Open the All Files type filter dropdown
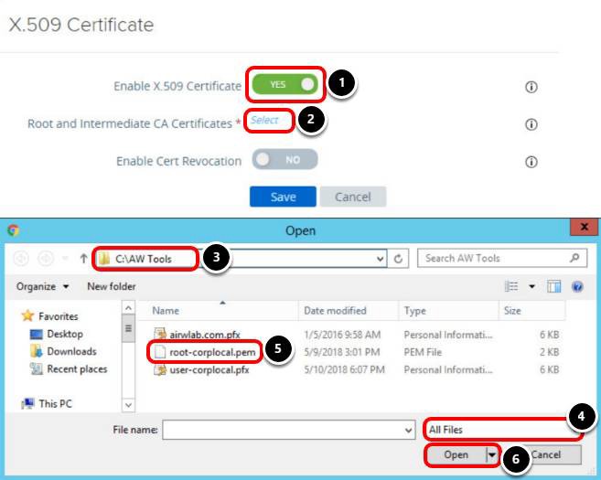The height and width of the screenshot is (480, 601). point(492,428)
